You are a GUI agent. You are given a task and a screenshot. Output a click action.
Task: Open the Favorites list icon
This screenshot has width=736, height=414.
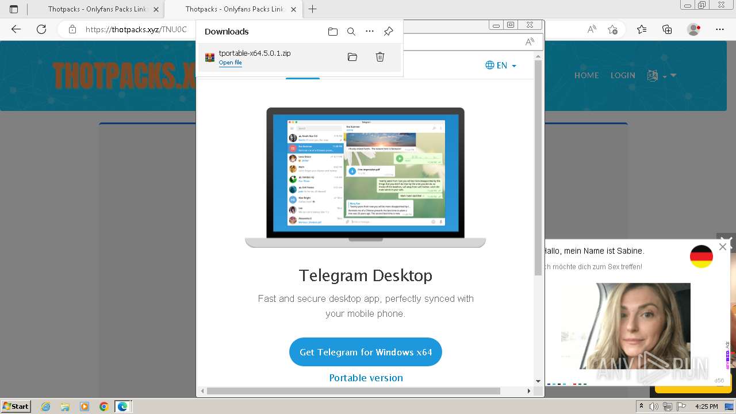[x=642, y=29]
